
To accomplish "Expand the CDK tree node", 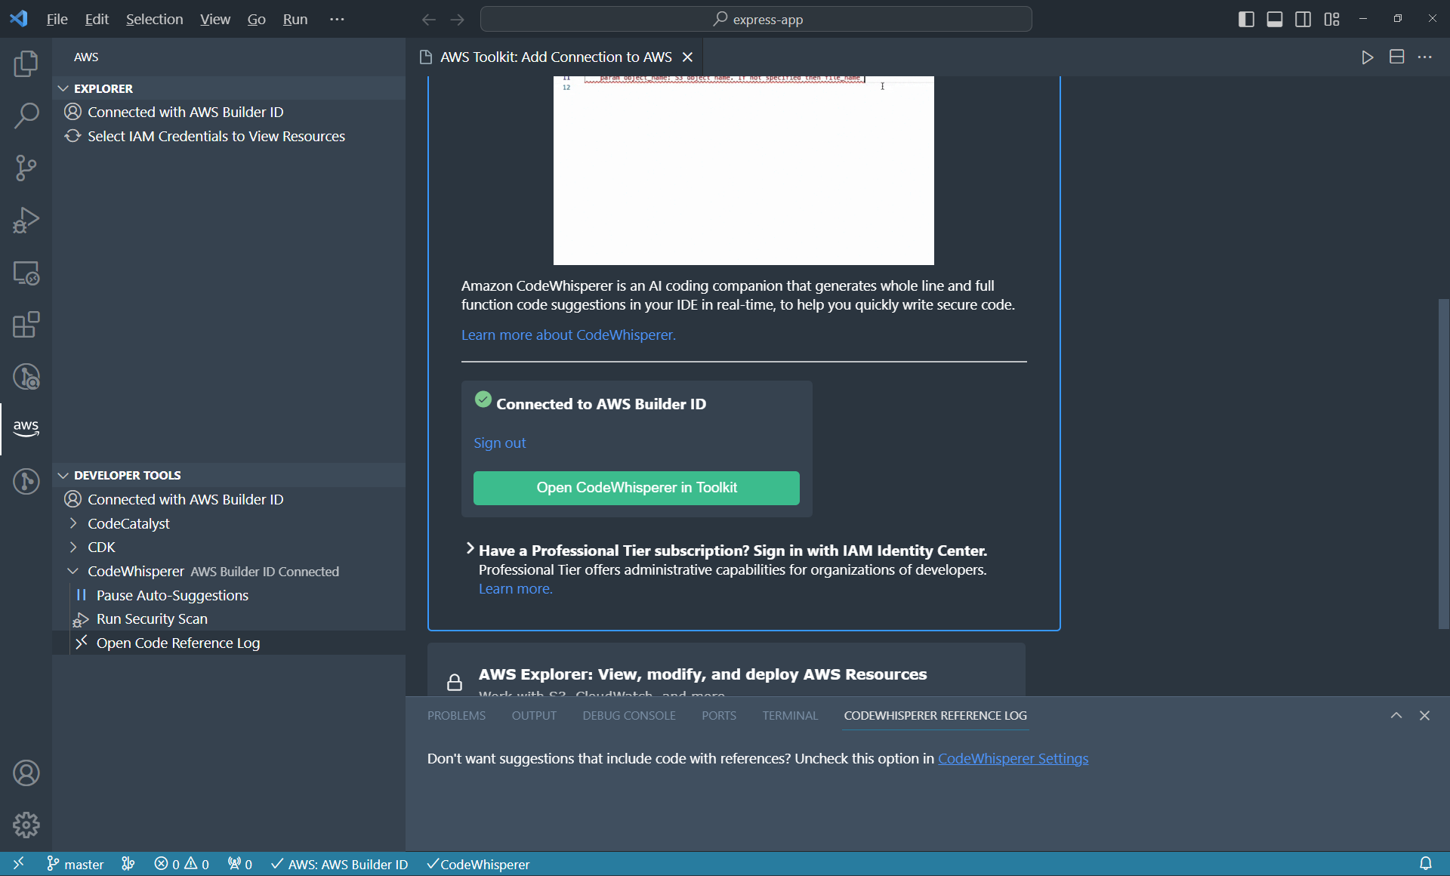I will [x=73, y=547].
